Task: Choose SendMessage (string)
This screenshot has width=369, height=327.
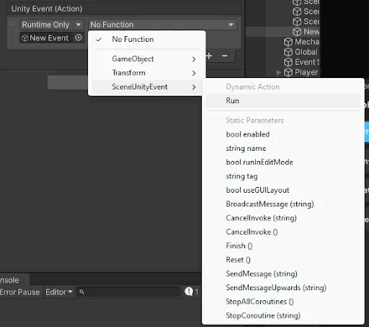Action: (283, 274)
